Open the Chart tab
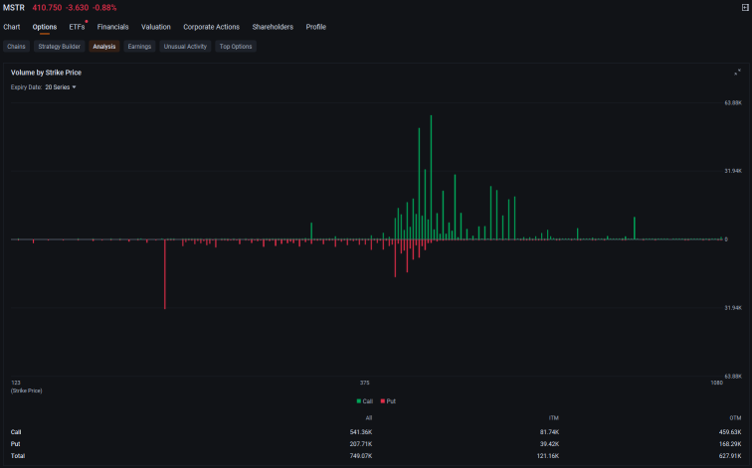752x468 pixels. click(x=12, y=27)
